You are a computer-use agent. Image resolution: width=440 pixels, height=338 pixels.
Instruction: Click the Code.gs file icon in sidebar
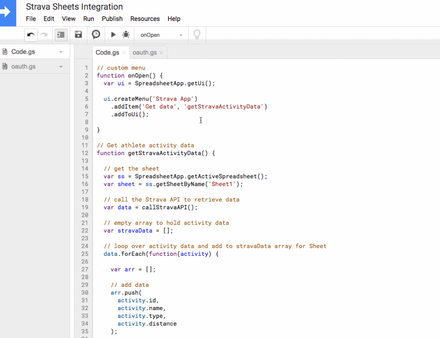pos(4,51)
